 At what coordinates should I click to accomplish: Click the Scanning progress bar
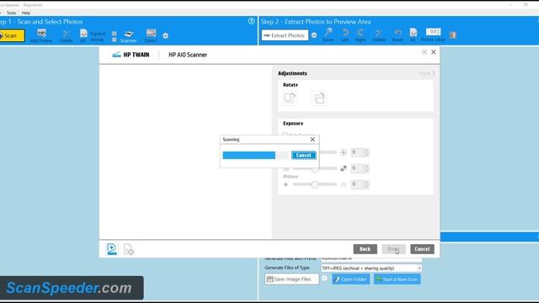[x=255, y=155]
